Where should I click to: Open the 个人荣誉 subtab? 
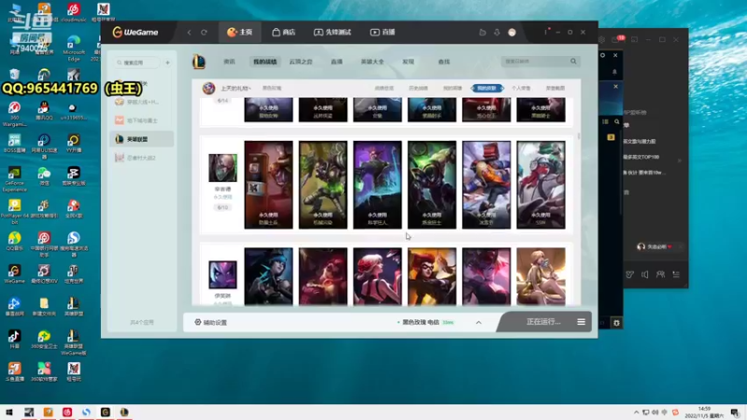521,88
